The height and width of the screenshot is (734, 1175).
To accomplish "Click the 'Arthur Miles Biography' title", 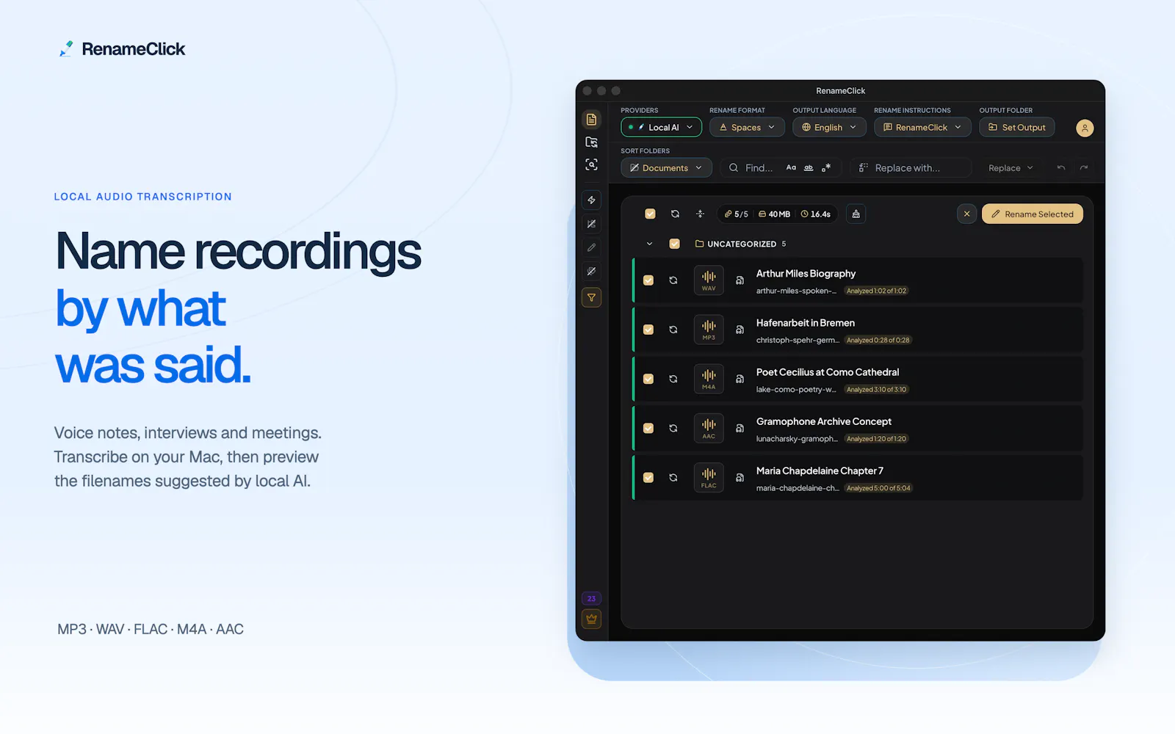I will [806, 274].
